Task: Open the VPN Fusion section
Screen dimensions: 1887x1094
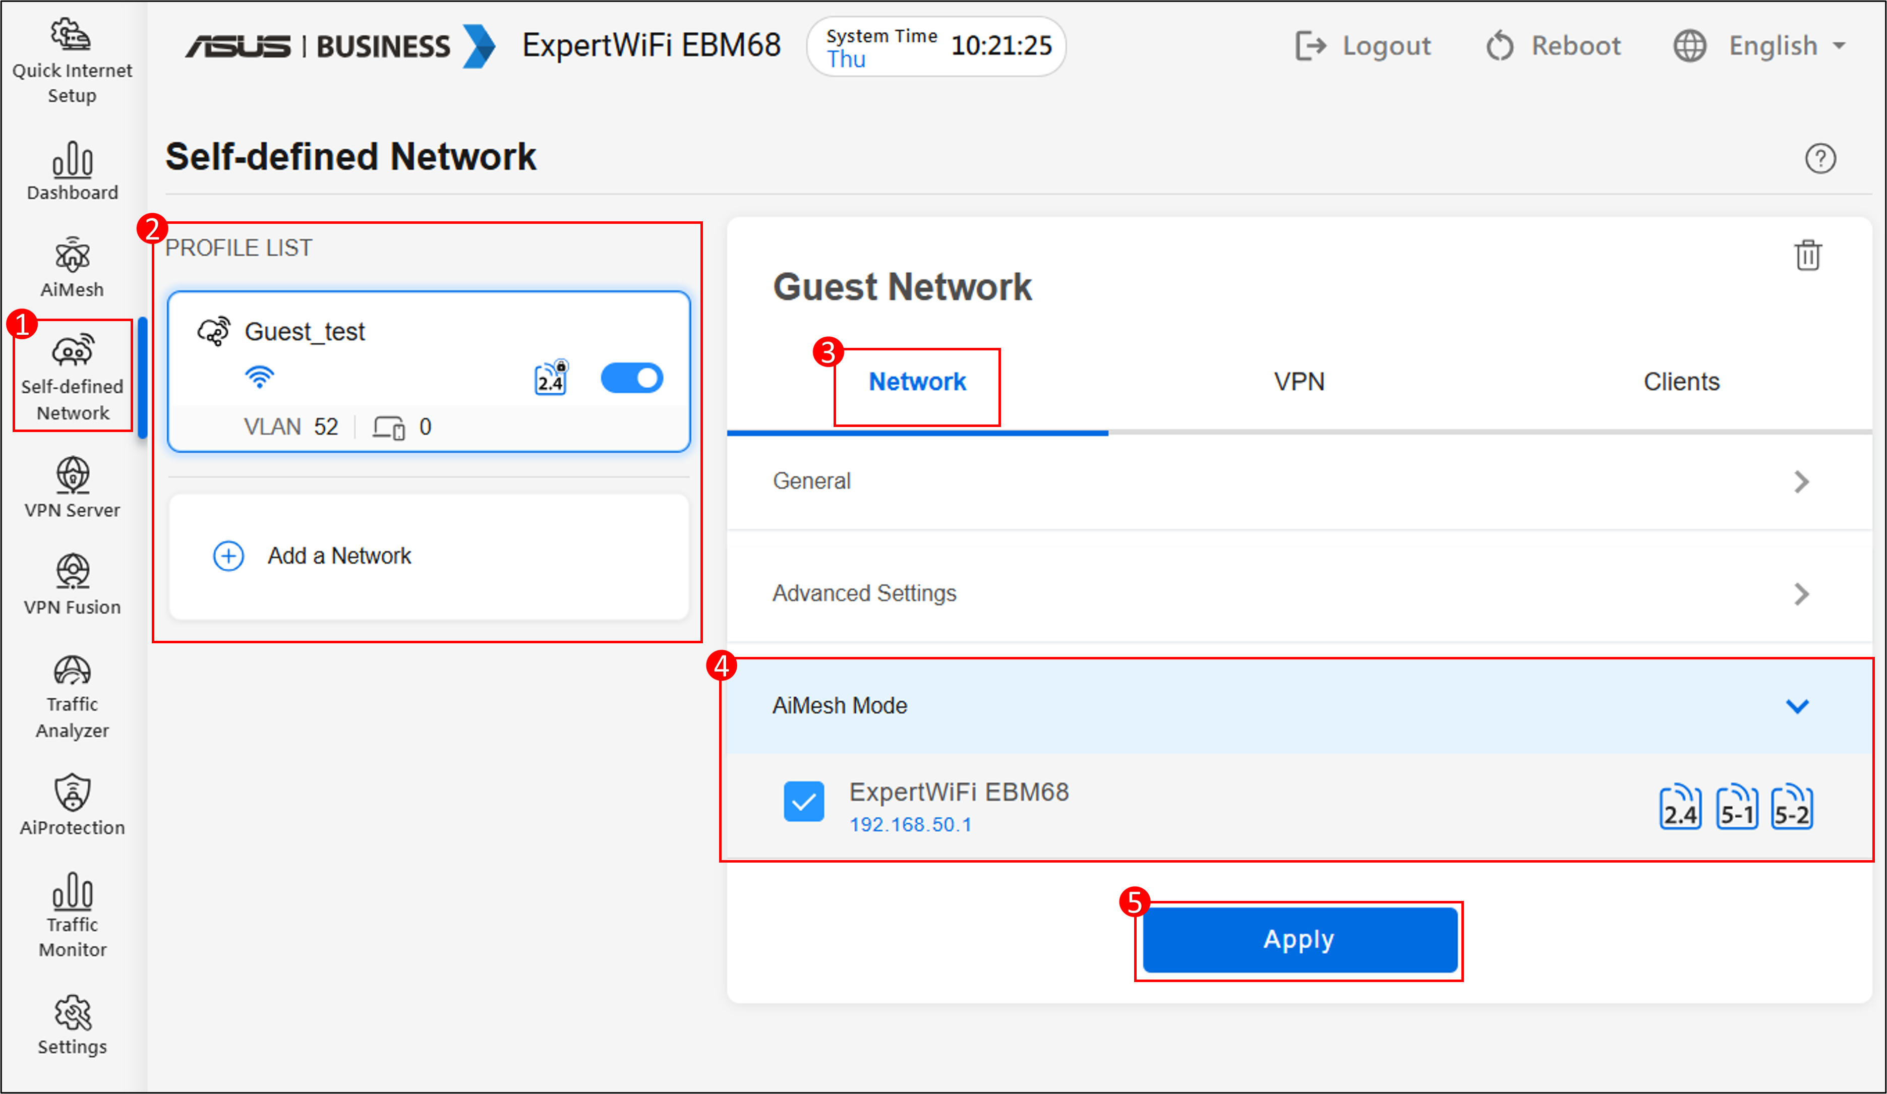Action: click(x=72, y=585)
